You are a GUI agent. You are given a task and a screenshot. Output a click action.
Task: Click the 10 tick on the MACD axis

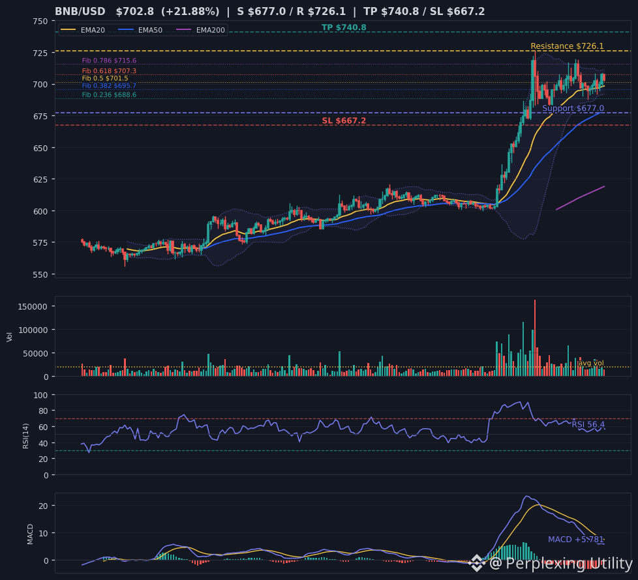coord(43,533)
